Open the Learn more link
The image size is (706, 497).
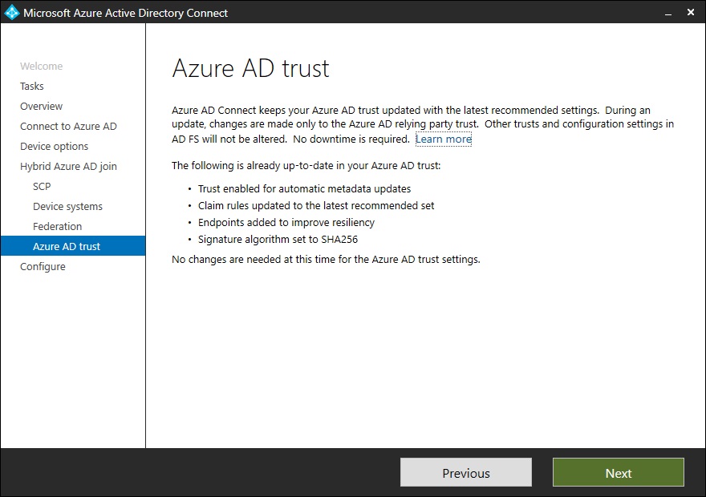(x=444, y=139)
